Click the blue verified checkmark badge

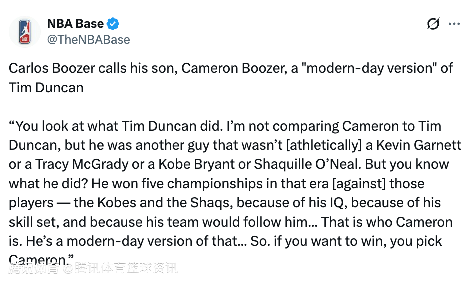[x=113, y=24]
